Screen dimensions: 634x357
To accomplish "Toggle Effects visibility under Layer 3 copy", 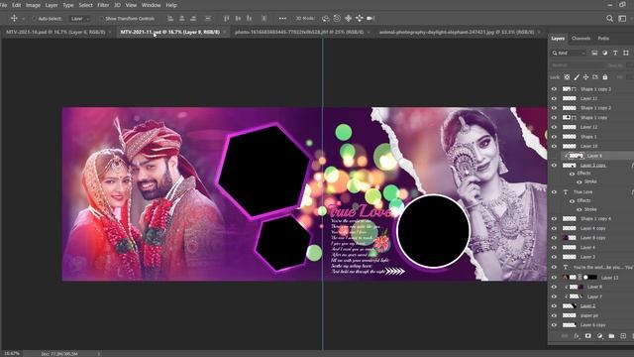I will [x=572, y=174].
